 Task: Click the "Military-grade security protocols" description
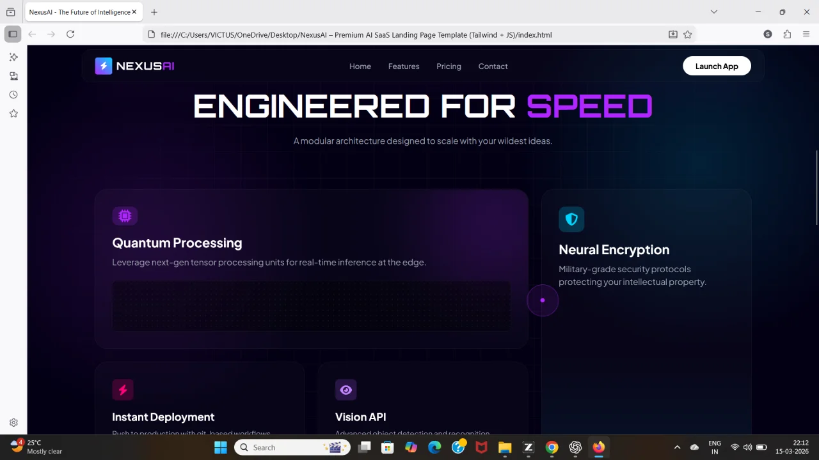632,275
